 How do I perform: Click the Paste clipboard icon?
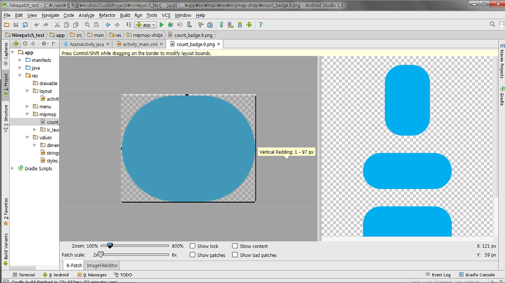click(75, 25)
